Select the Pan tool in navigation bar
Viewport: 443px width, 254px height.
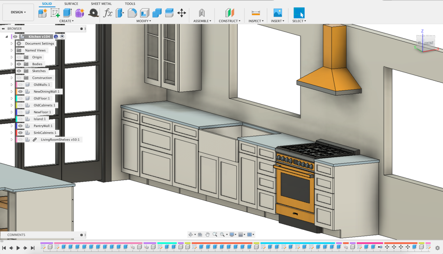207,234
